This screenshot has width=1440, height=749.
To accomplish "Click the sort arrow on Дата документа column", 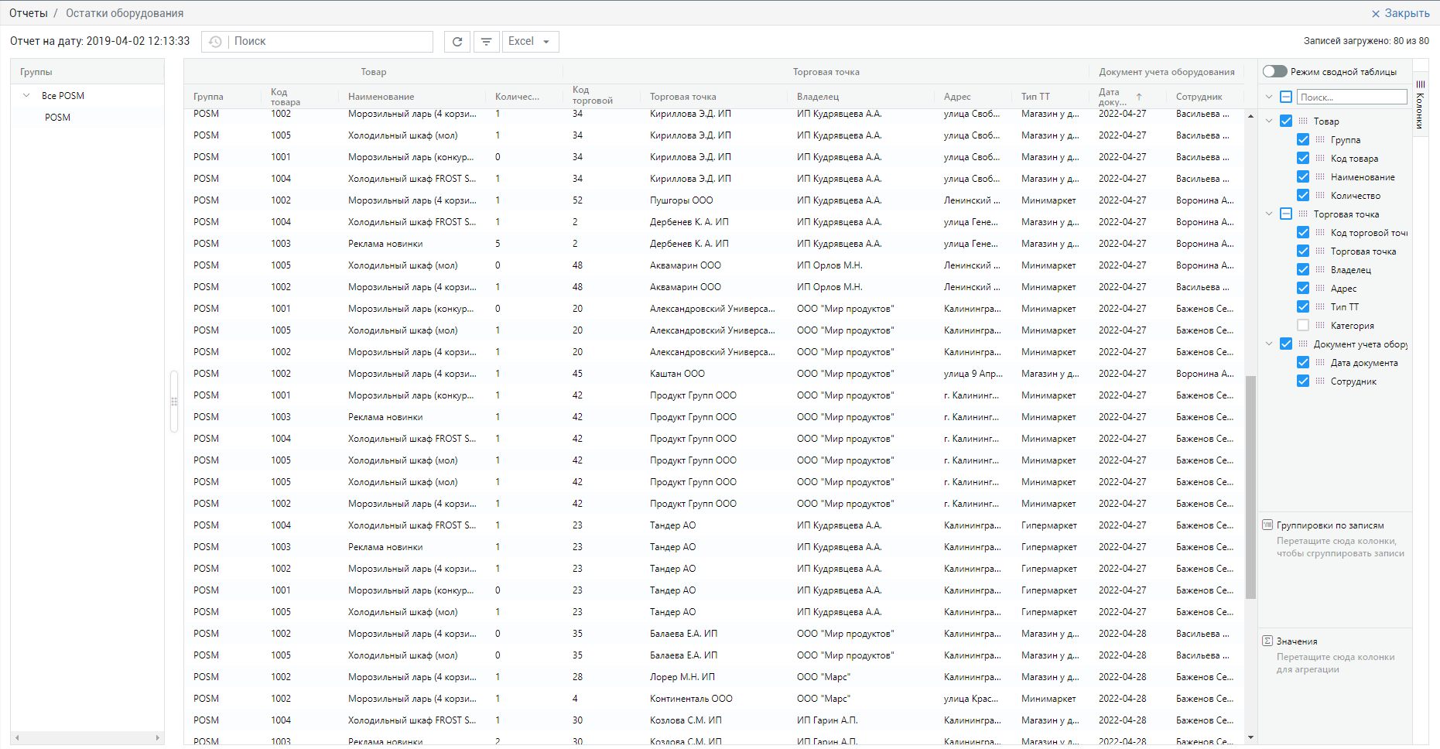I will [1139, 97].
